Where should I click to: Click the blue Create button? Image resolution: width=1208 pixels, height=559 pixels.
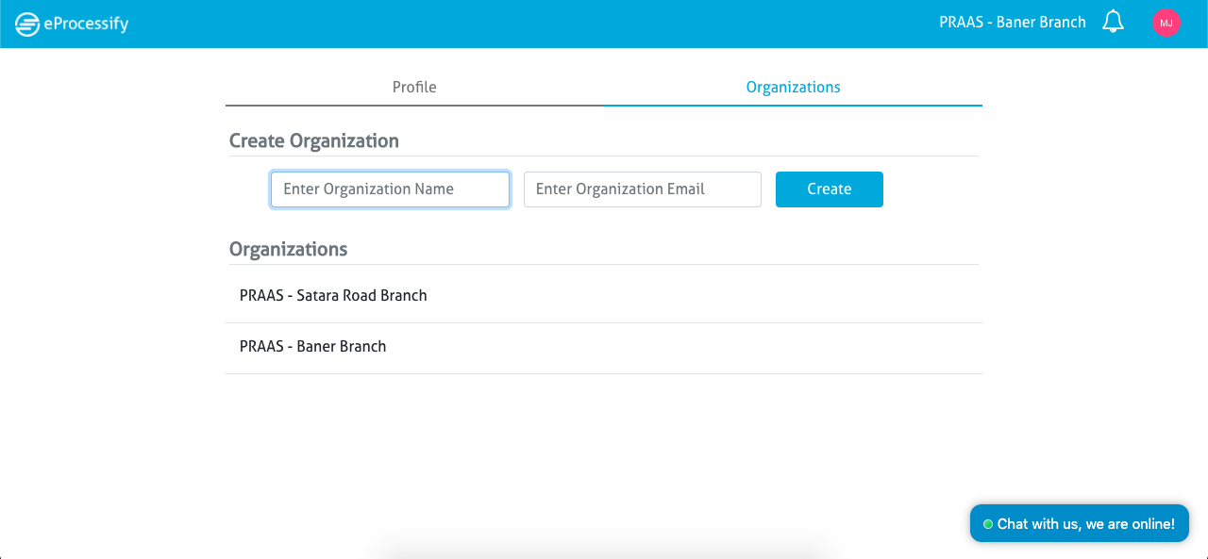(830, 189)
